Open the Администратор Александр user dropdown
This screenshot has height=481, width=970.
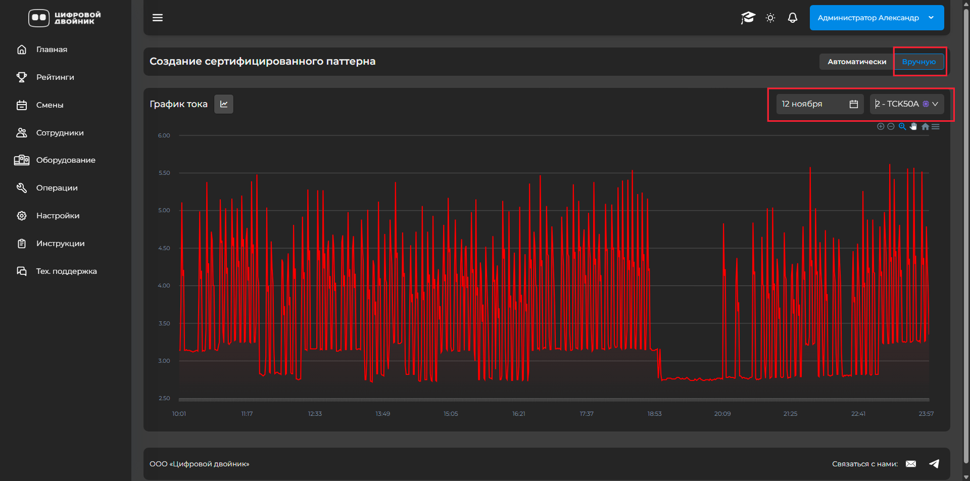point(877,18)
